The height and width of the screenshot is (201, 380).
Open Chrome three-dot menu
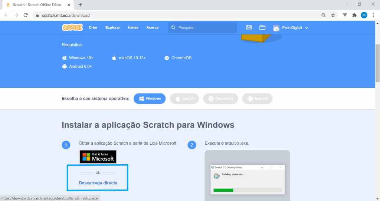click(x=373, y=15)
